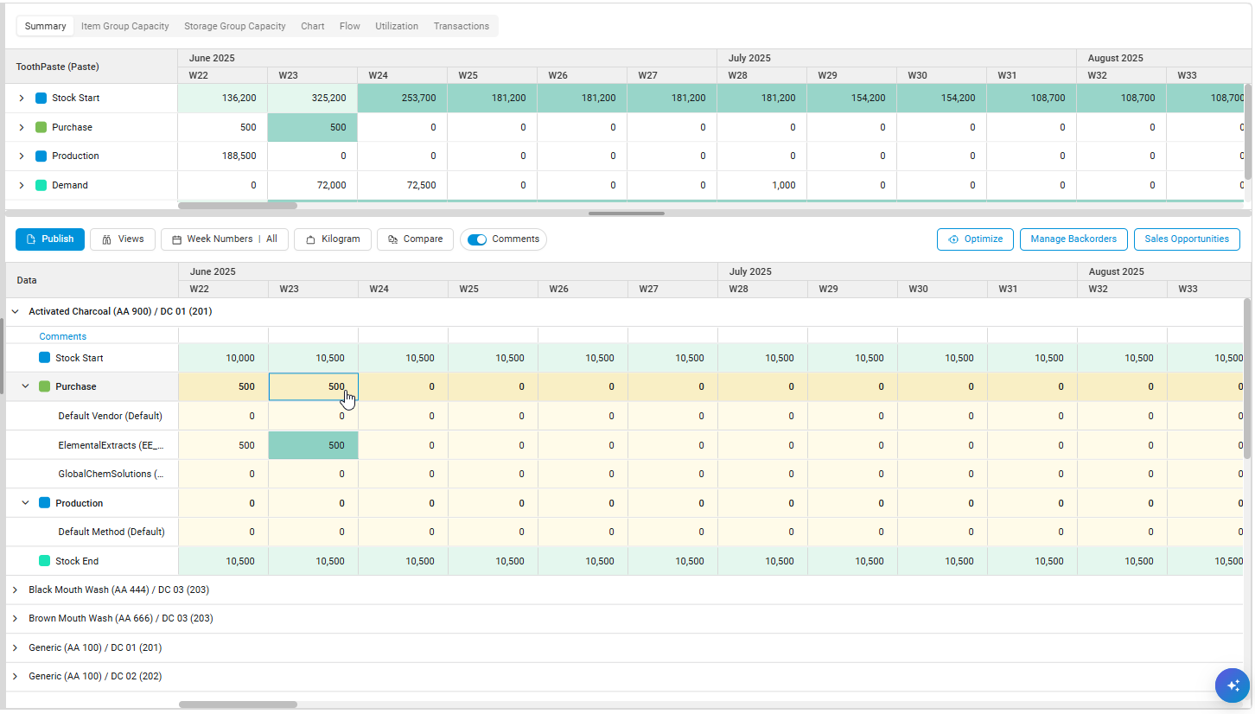Click Activated Charcoal Stock Start W22 cell 10,000
This screenshot has width=1255, height=714.
pos(224,358)
